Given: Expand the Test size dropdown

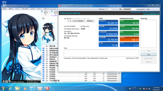Looking at the screenshot, I should click(112, 9).
